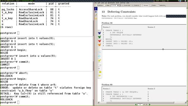The image size is (188, 106).
Task: Click the Zoom In toolbar button
Action: point(135,5)
